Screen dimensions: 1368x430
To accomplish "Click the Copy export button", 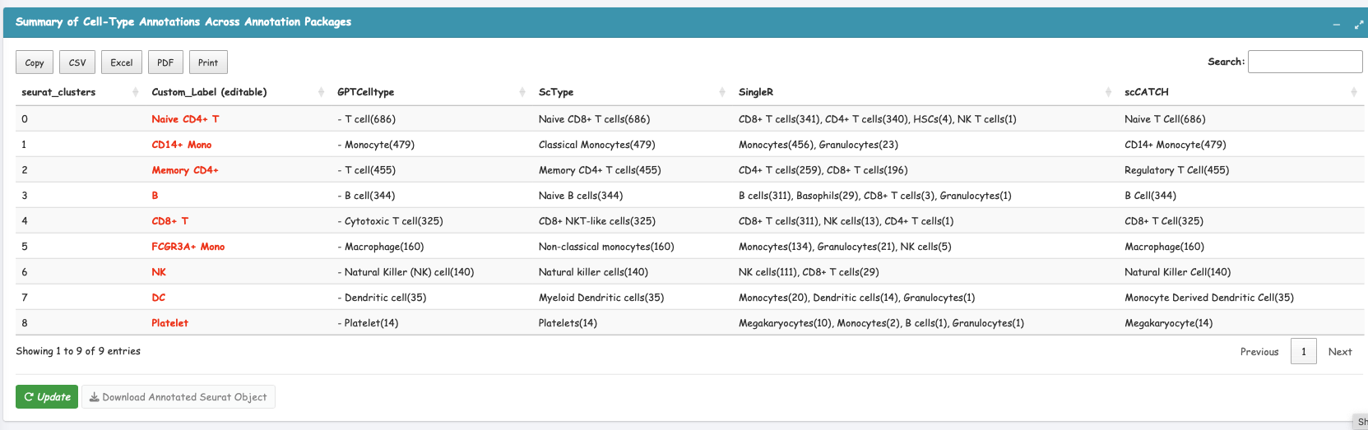I will (35, 62).
